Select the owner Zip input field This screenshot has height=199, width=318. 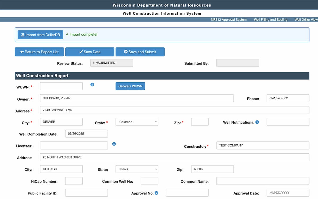(x=200, y=122)
